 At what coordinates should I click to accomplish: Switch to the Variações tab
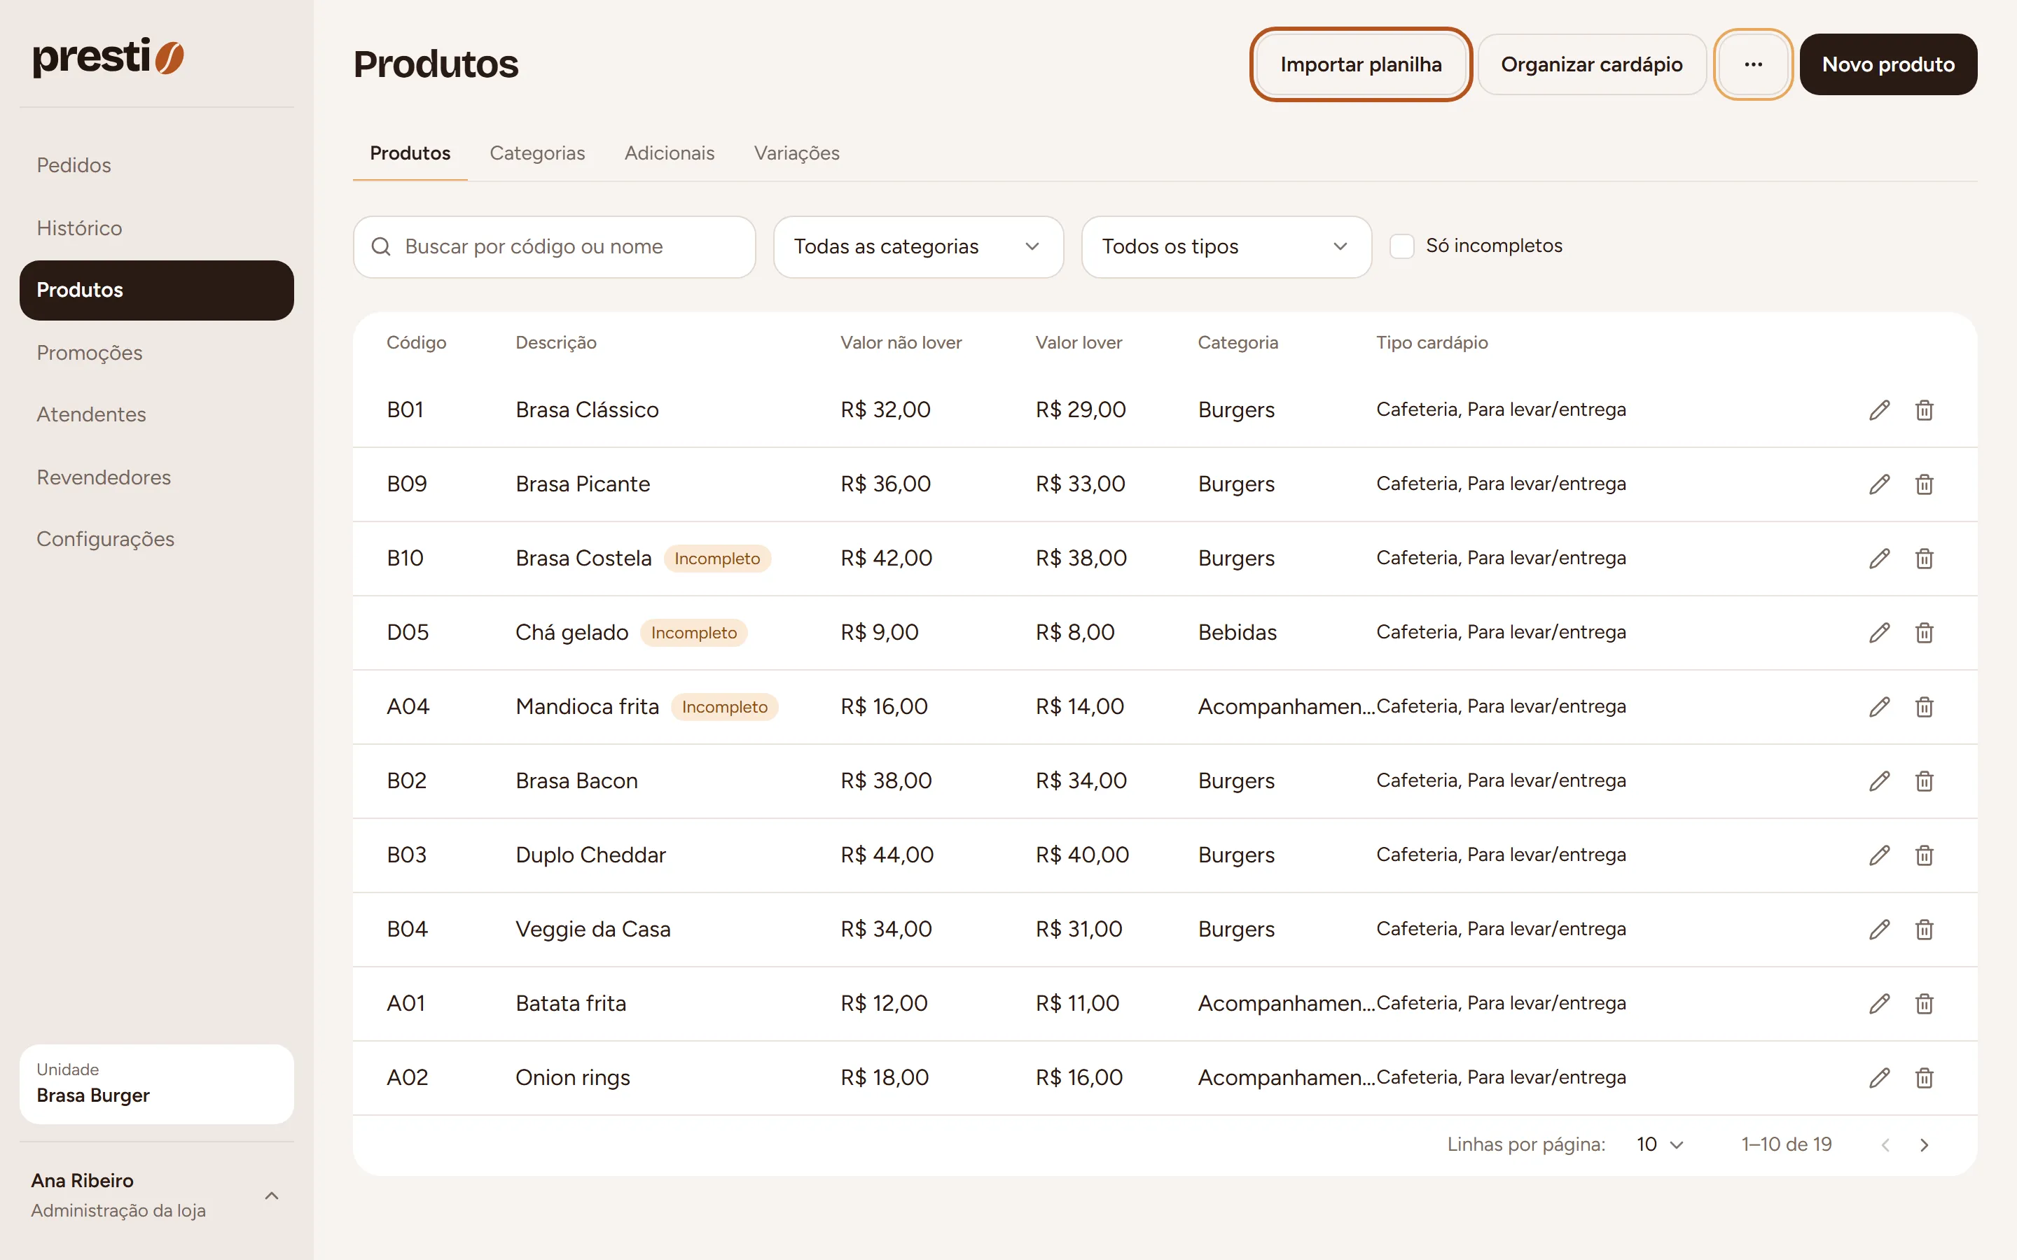pos(796,153)
